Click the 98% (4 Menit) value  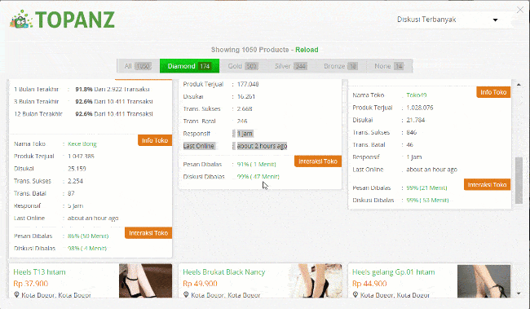click(87, 248)
